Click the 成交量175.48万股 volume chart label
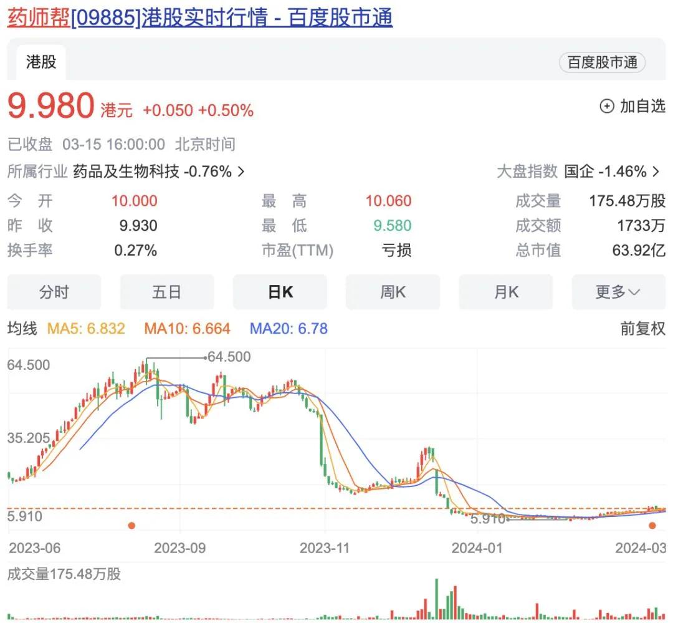This screenshot has width=673, height=623. pos(64,574)
